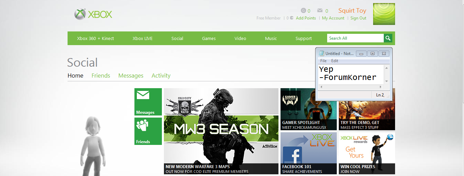This screenshot has height=176, width=464.
Task: Click the Search All input field
Action: 355,38
